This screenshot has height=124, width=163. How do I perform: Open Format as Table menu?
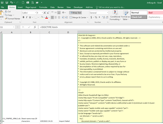point(125,15)
